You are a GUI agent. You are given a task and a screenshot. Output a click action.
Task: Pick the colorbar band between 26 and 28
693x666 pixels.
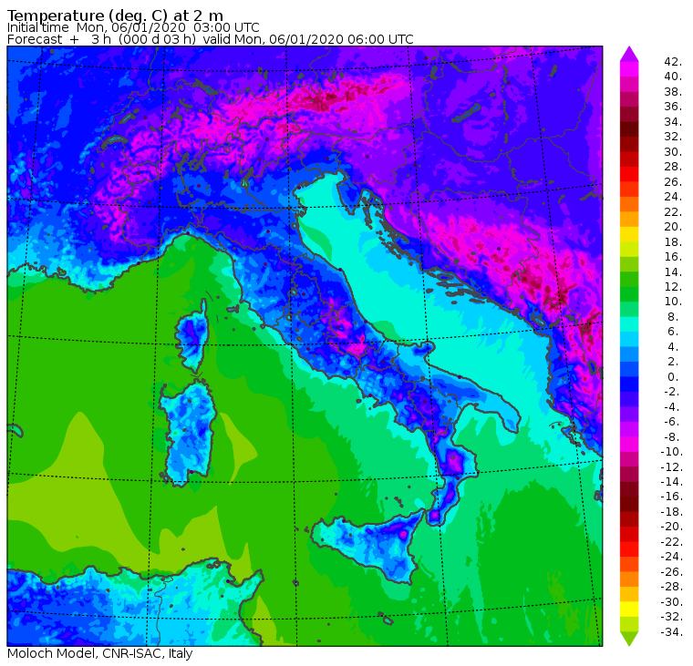(x=629, y=174)
